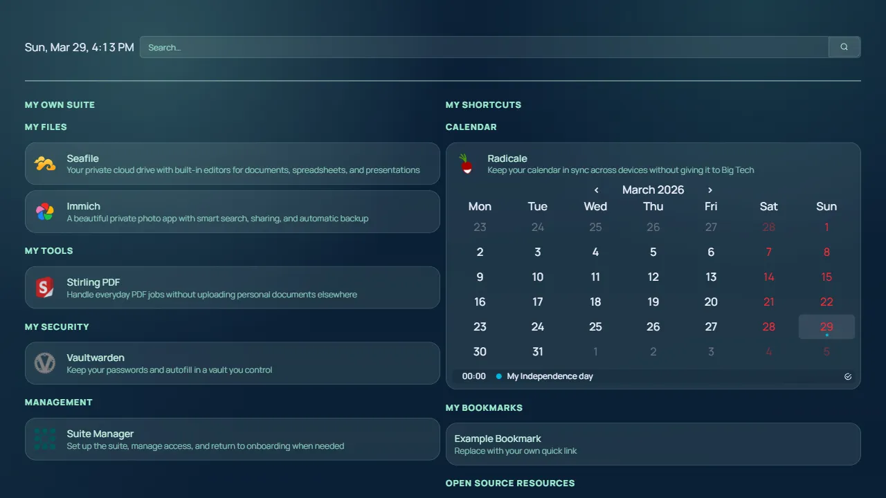The image size is (886, 498).
Task: Click the MY BOOKMARKS section heading
Action: tap(484, 407)
